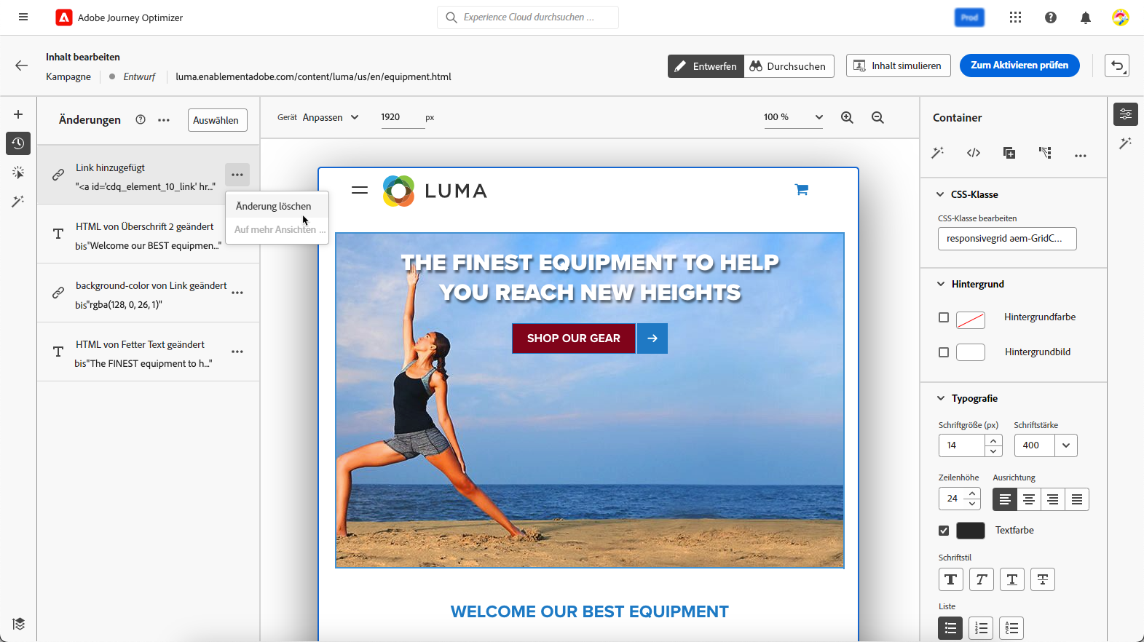Click Inhalt simulieren button
Screen dimensions: 1144x642
click(899, 66)
